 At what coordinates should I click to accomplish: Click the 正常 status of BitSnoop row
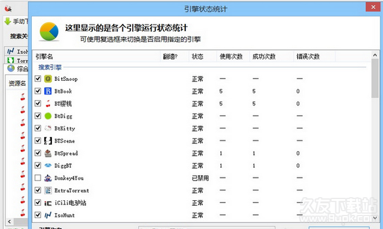coord(198,79)
